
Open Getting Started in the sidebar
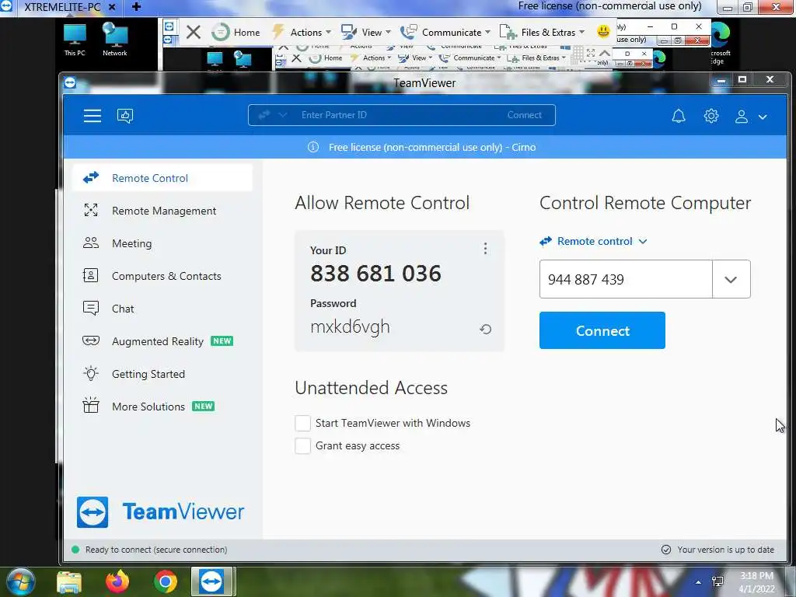[162, 374]
